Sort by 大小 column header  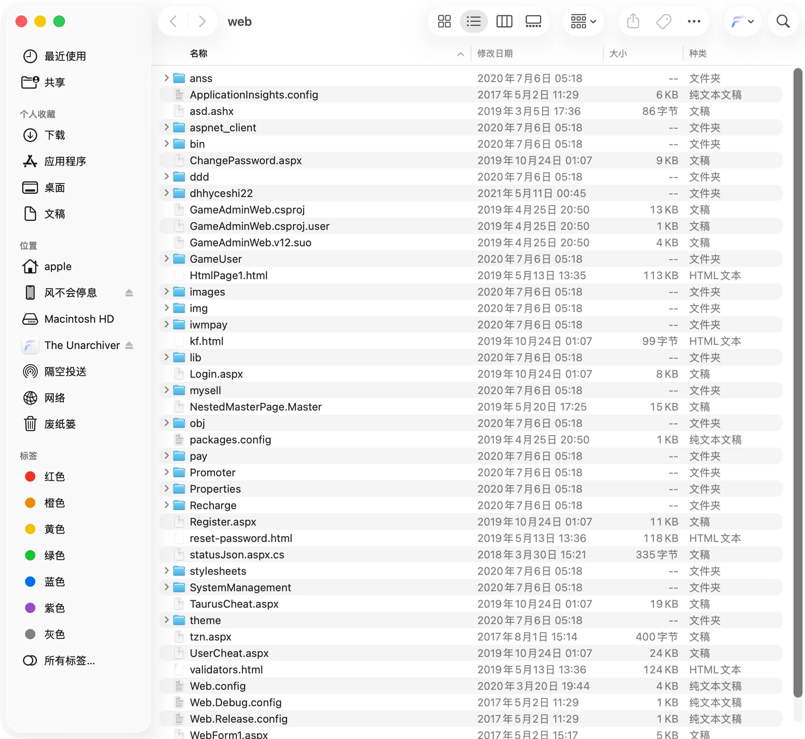pos(618,53)
